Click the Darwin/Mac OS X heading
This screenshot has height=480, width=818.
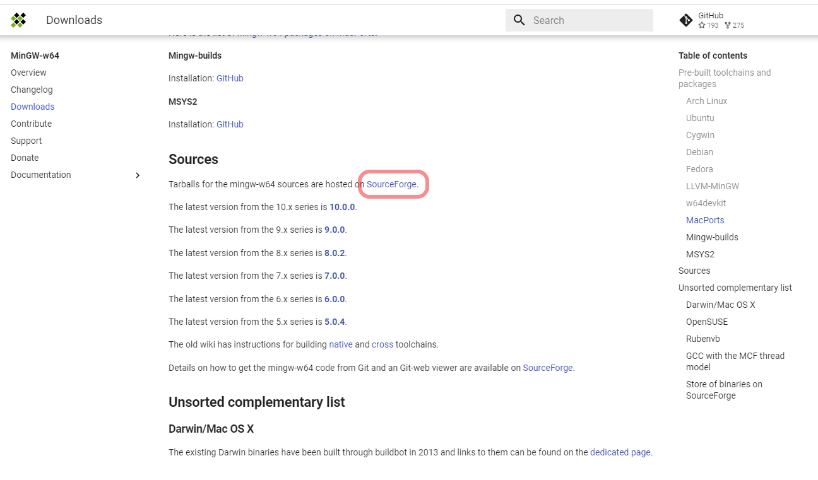(211, 429)
